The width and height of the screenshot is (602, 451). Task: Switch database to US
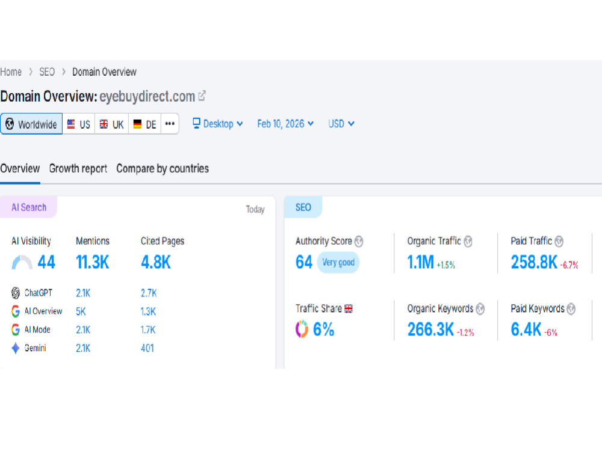click(x=79, y=124)
